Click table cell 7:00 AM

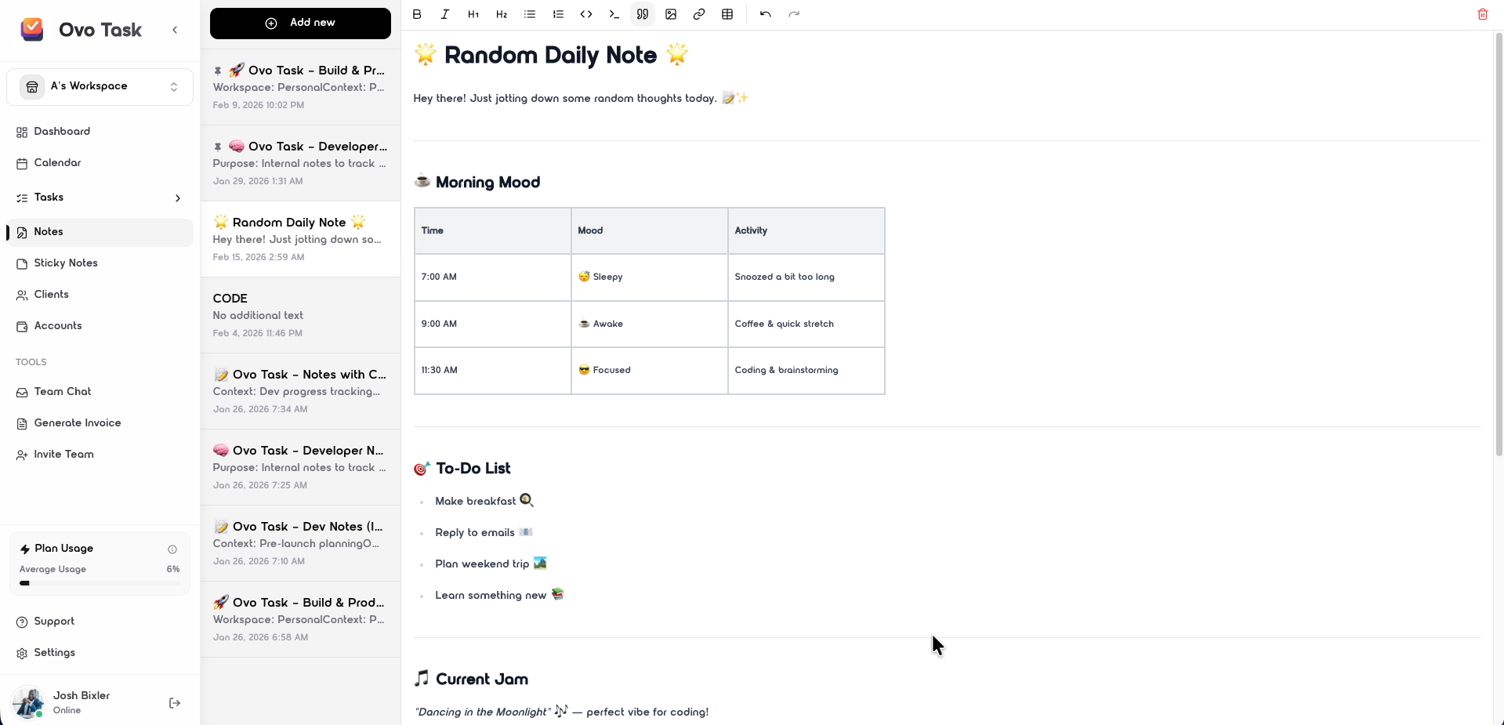(492, 277)
